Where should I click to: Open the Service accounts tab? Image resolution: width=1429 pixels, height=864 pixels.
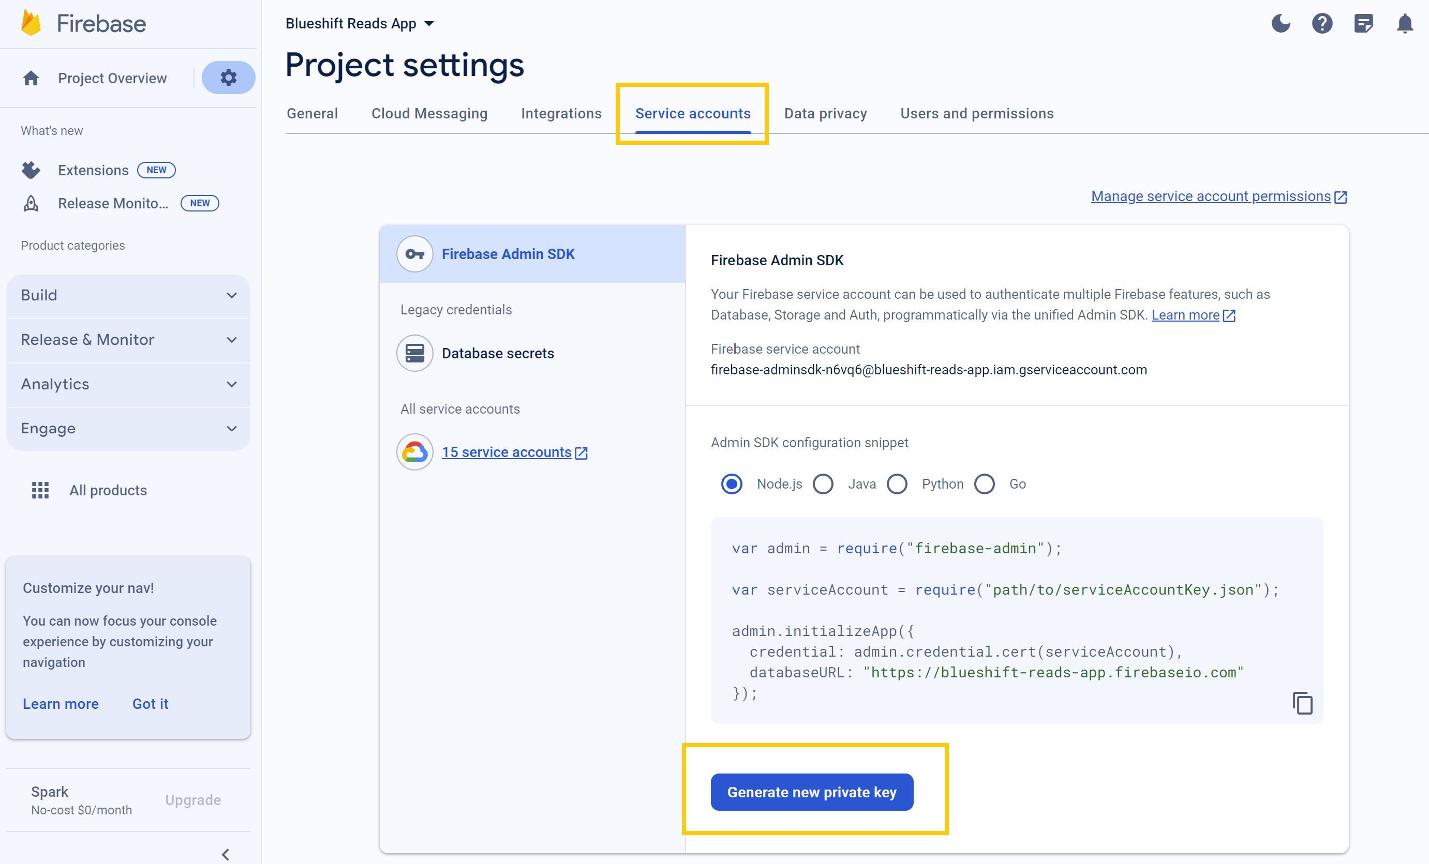pos(692,114)
